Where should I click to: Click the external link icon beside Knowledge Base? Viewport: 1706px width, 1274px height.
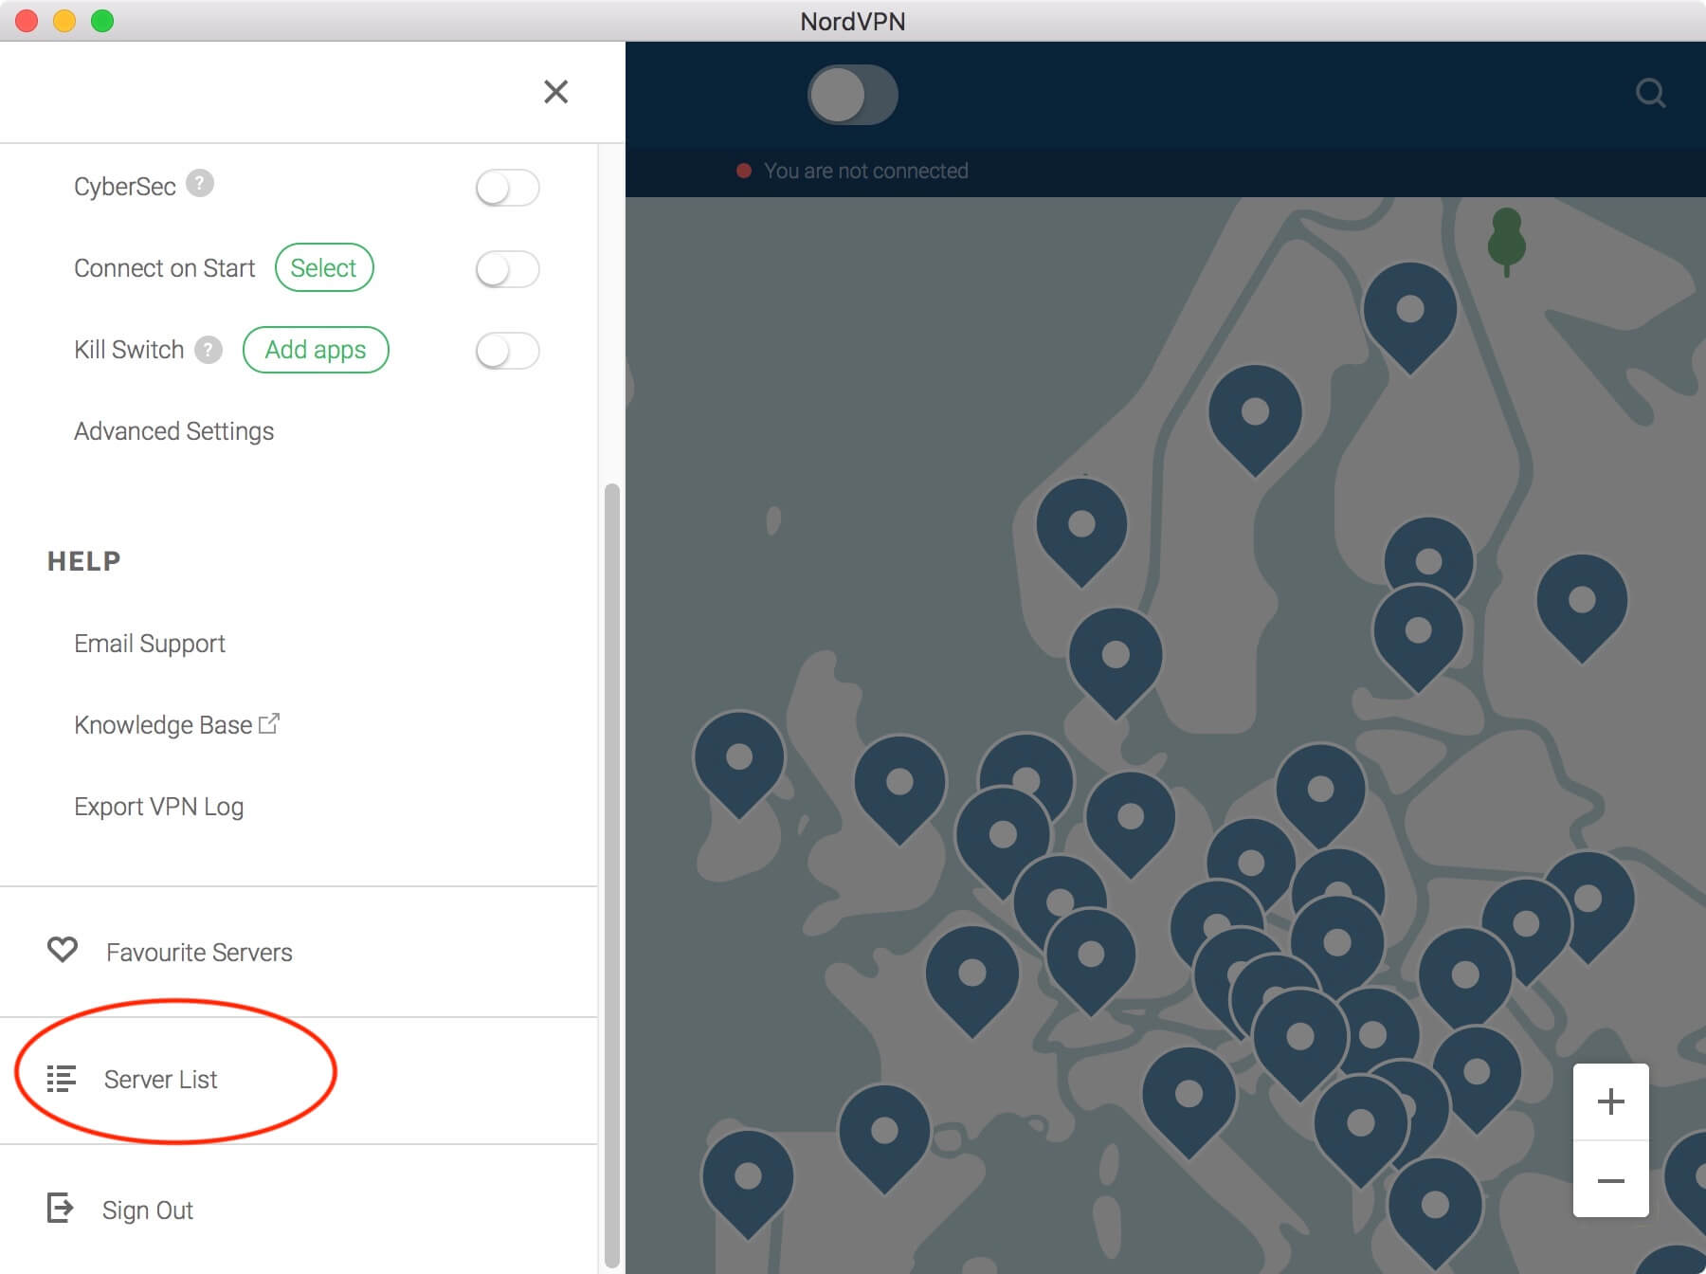(269, 723)
